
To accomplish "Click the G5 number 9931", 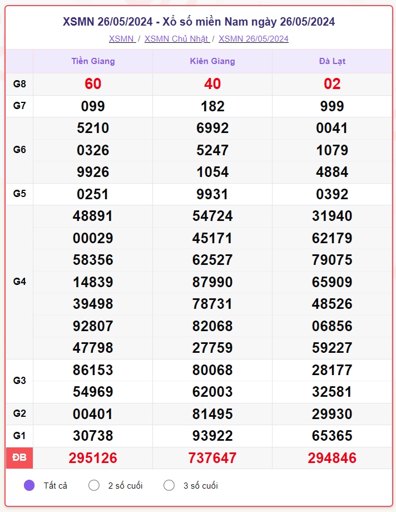I will pos(212,194).
